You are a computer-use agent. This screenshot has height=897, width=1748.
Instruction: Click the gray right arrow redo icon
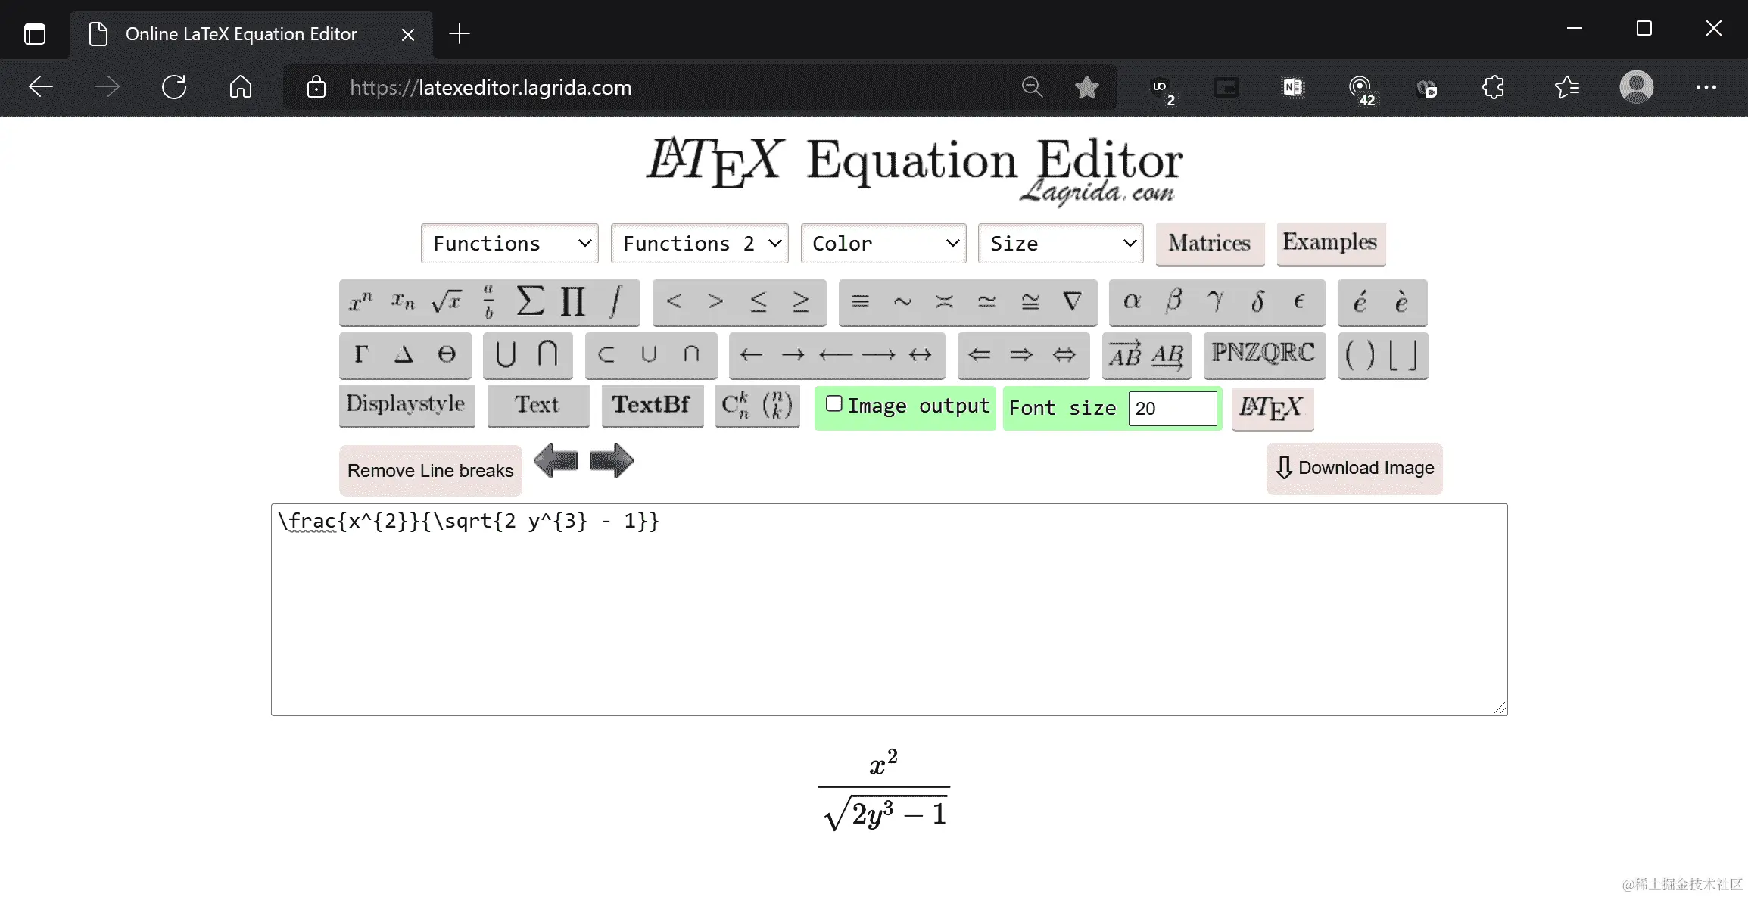click(611, 460)
